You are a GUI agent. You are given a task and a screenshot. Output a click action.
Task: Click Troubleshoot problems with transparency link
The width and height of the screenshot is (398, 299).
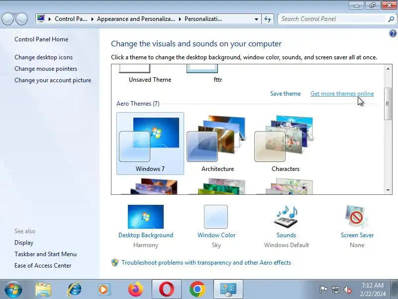[206, 263]
